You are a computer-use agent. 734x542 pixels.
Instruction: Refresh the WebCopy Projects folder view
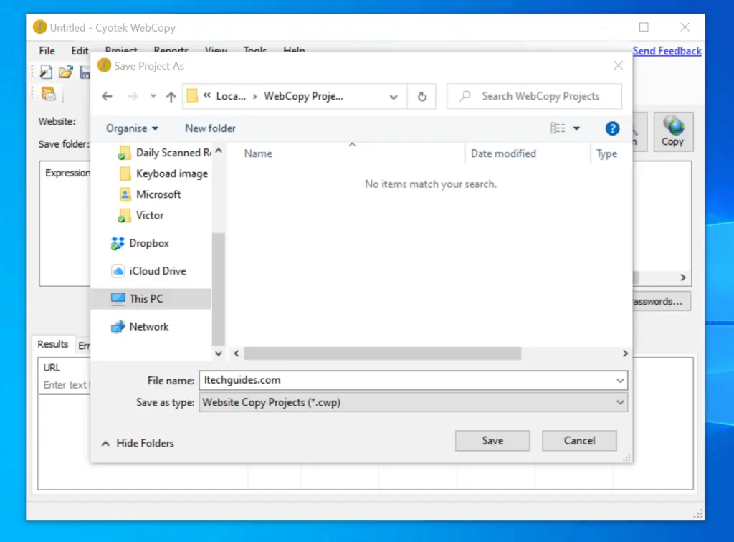tap(421, 96)
